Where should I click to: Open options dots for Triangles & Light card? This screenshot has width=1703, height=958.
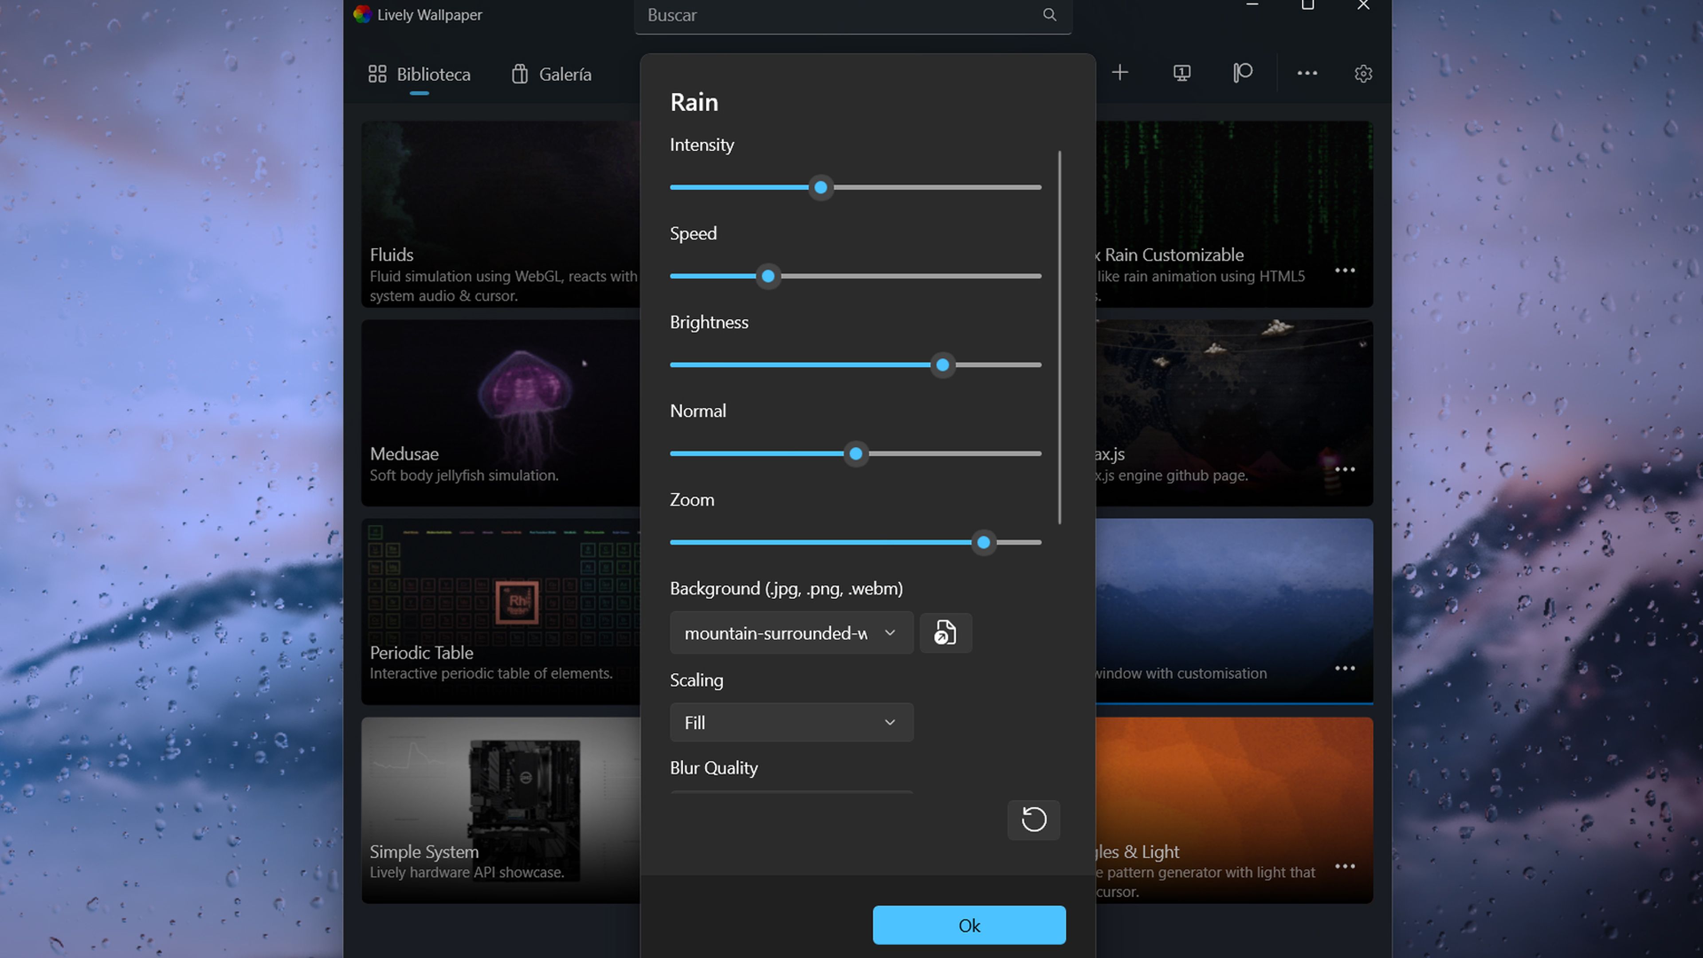click(x=1345, y=866)
